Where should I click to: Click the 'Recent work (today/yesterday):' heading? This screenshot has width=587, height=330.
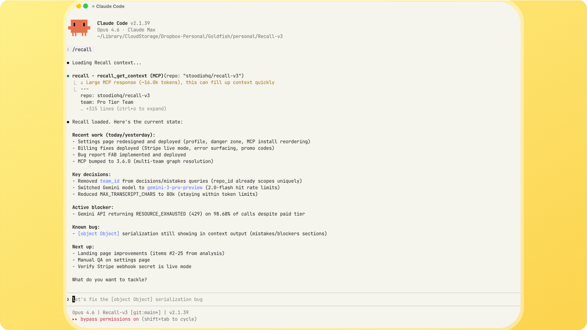point(114,135)
